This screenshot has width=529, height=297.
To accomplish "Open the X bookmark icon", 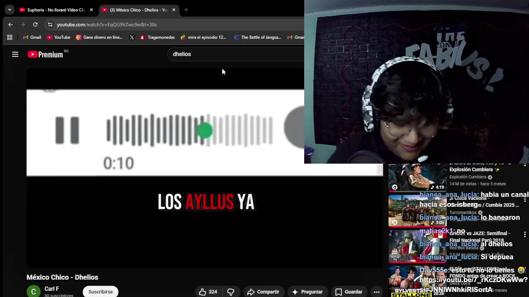I will tap(132, 37).
